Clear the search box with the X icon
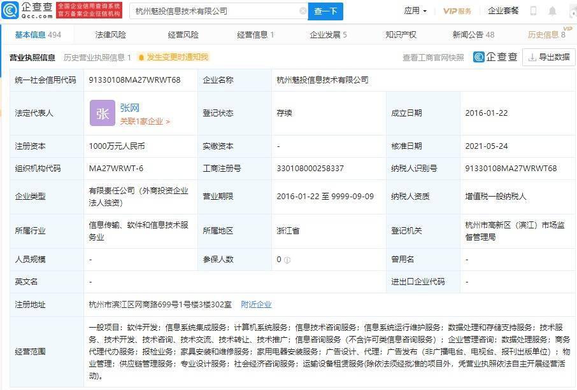This screenshot has width=577, height=390. coord(303,11)
